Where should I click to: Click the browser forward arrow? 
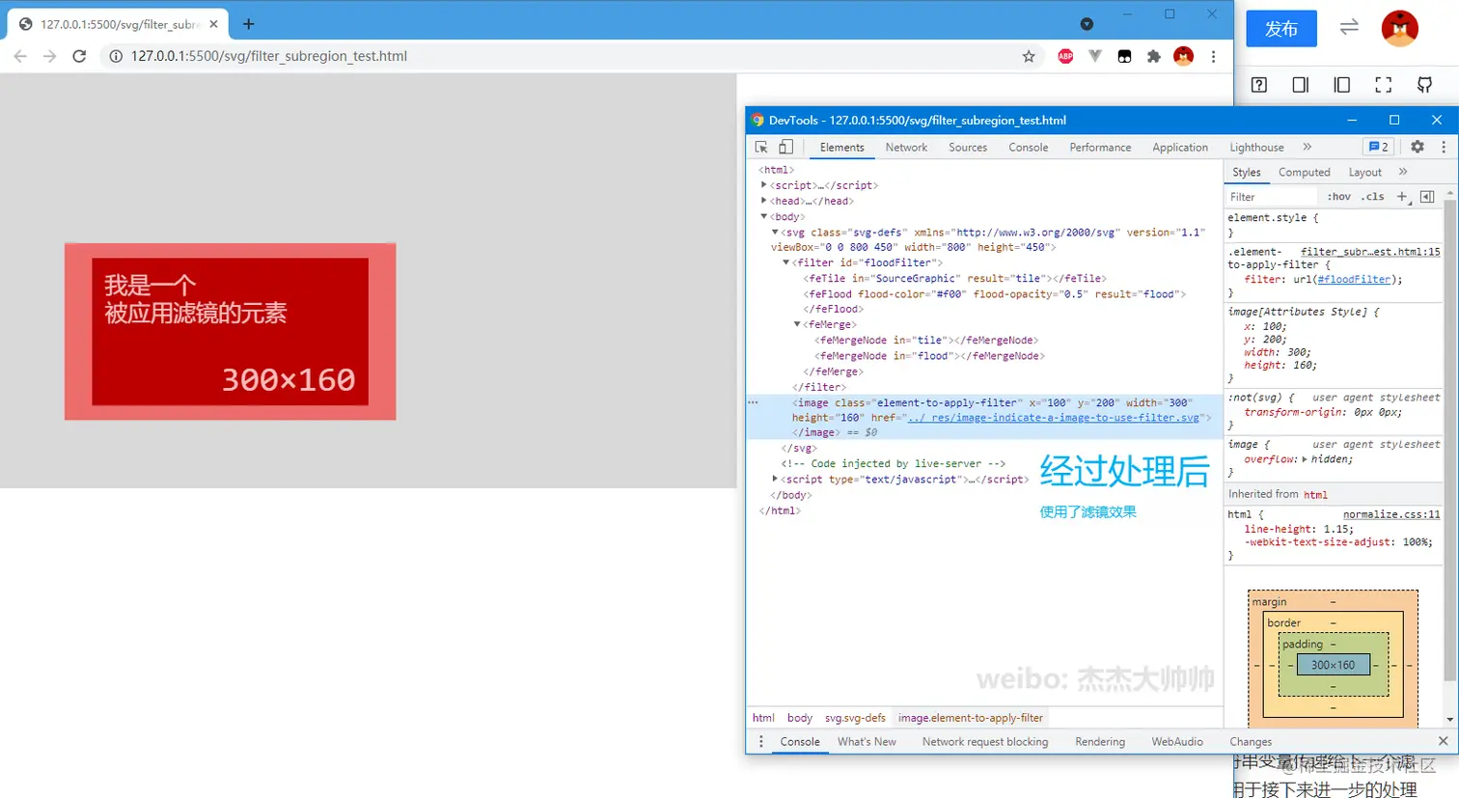pos(50,56)
